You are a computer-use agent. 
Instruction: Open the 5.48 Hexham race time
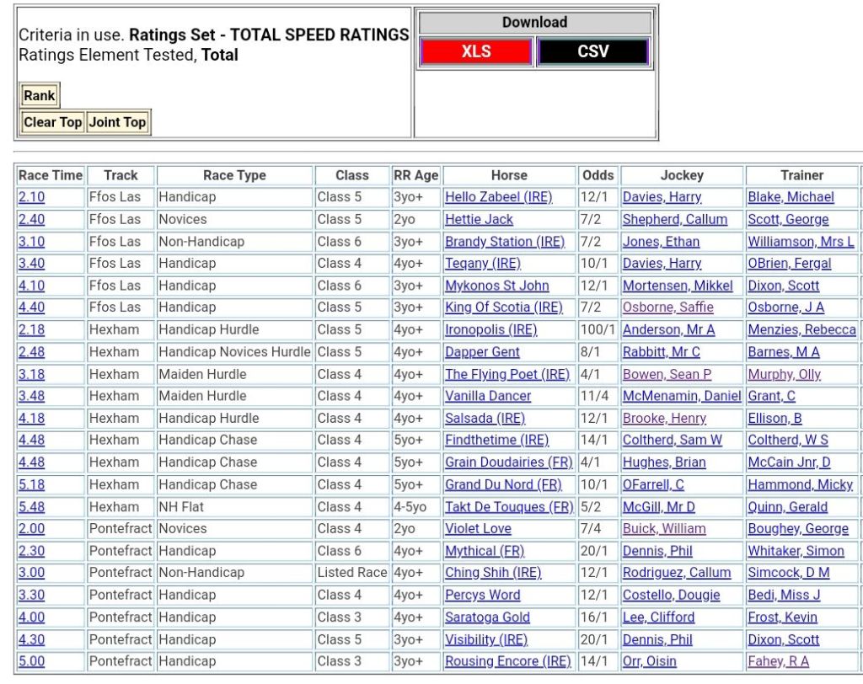click(x=32, y=507)
